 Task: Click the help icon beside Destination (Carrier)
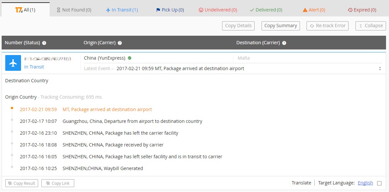point(284,43)
